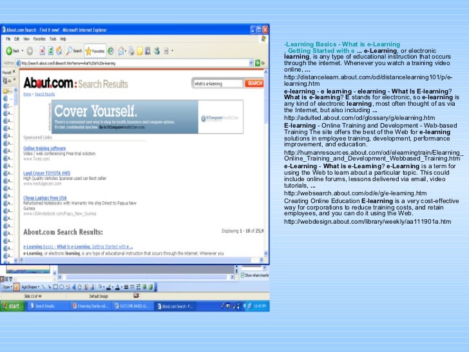Screen dimensions: 469x352
Task: Open the Tools menu
Action: 53,39
